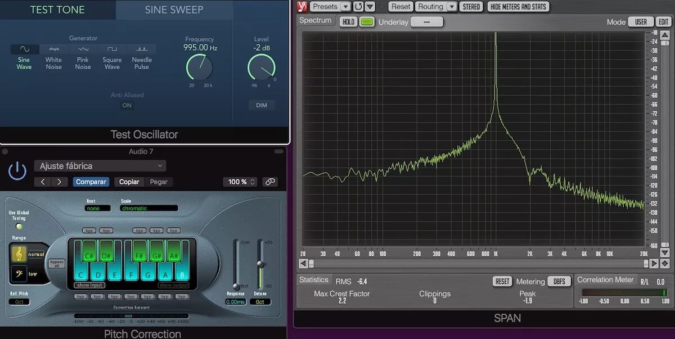Toggle show input on keyboard

[x=89, y=285]
